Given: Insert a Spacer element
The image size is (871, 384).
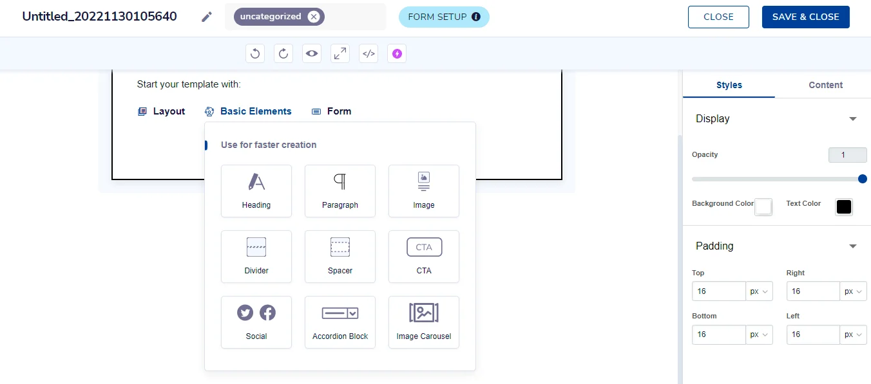Looking at the screenshot, I should tap(340, 257).
